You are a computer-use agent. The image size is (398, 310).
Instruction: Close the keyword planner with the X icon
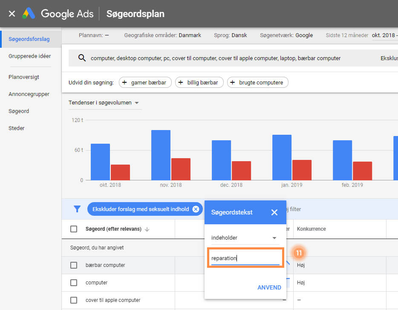coord(12,14)
